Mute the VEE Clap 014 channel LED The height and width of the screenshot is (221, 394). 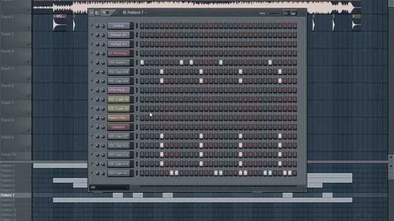coord(92,164)
